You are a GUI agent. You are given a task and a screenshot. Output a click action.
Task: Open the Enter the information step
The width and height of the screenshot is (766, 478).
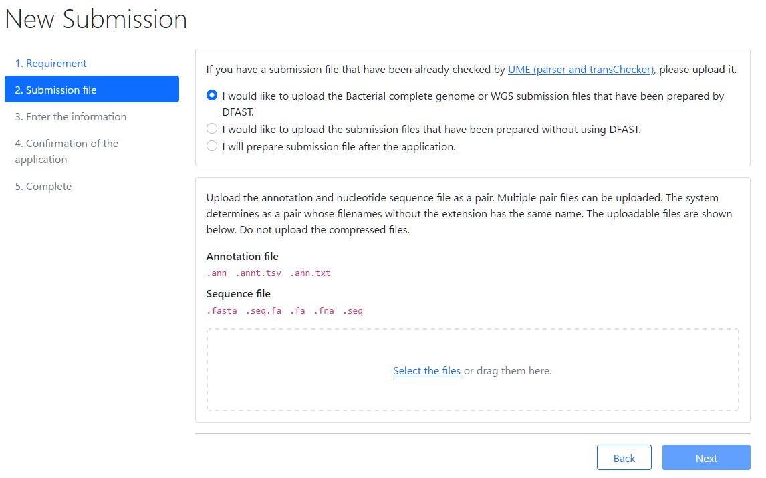pyautogui.click(x=71, y=116)
